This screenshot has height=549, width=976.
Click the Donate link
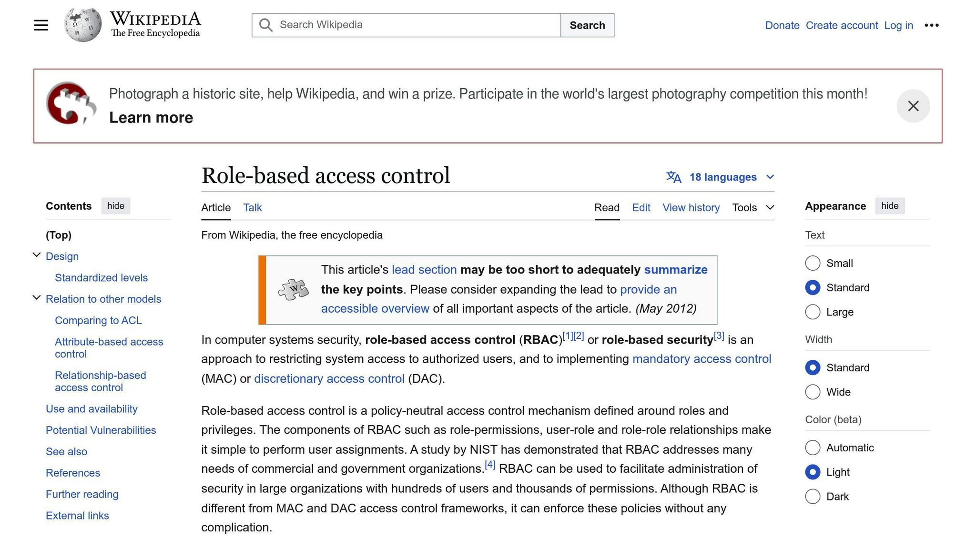[x=782, y=25]
